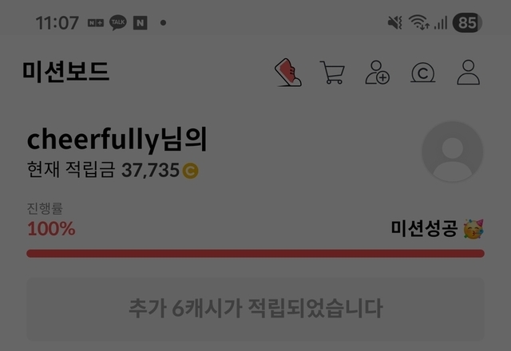Tap the 미션성공 label
Image resolution: width=511 pixels, height=351 pixels.
(424, 228)
